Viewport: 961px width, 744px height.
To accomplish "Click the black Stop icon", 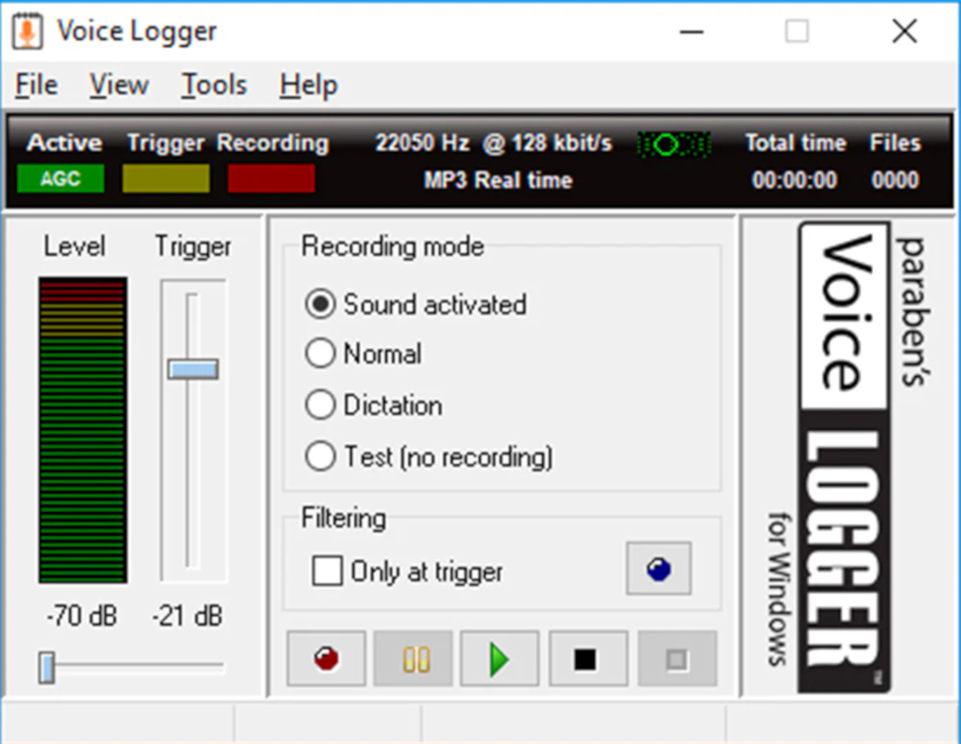I will pyautogui.click(x=586, y=658).
